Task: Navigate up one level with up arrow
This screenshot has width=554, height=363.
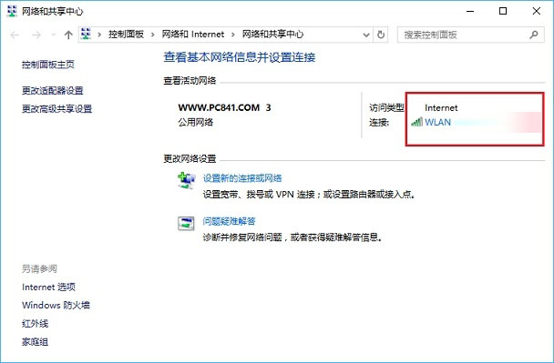Action: [x=68, y=35]
